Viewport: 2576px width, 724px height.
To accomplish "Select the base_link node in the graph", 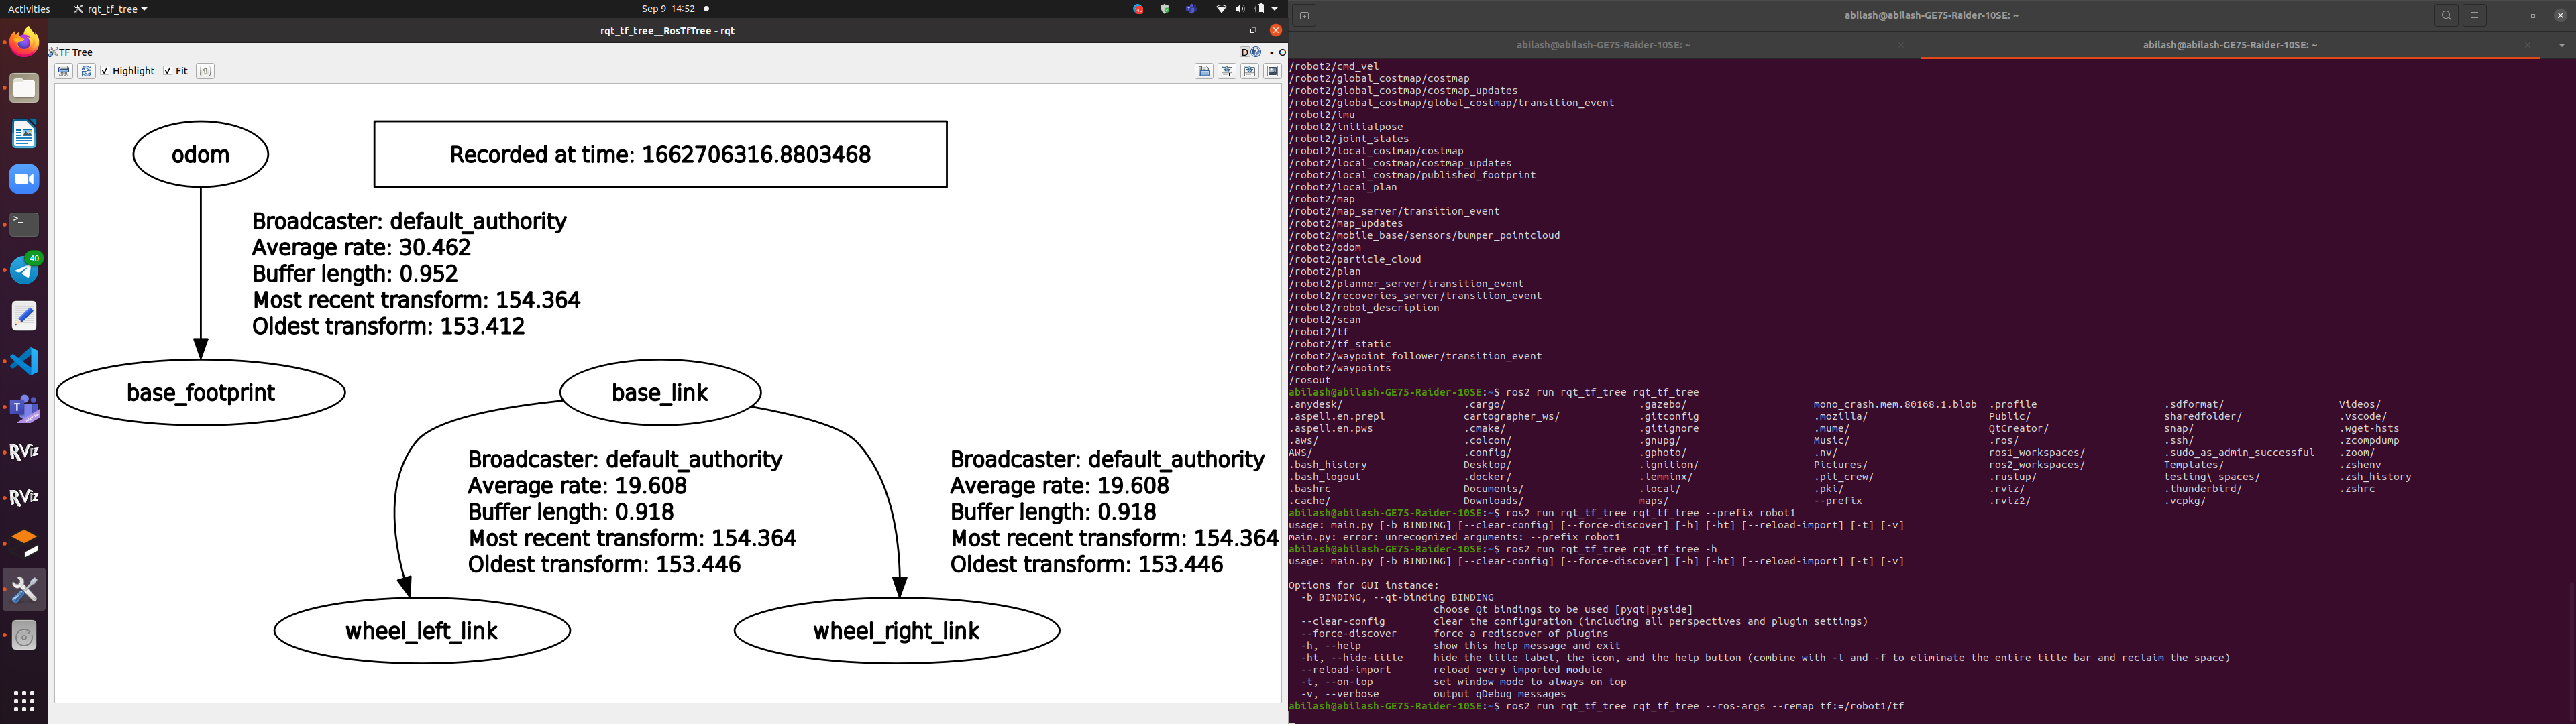I will pyautogui.click(x=661, y=393).
